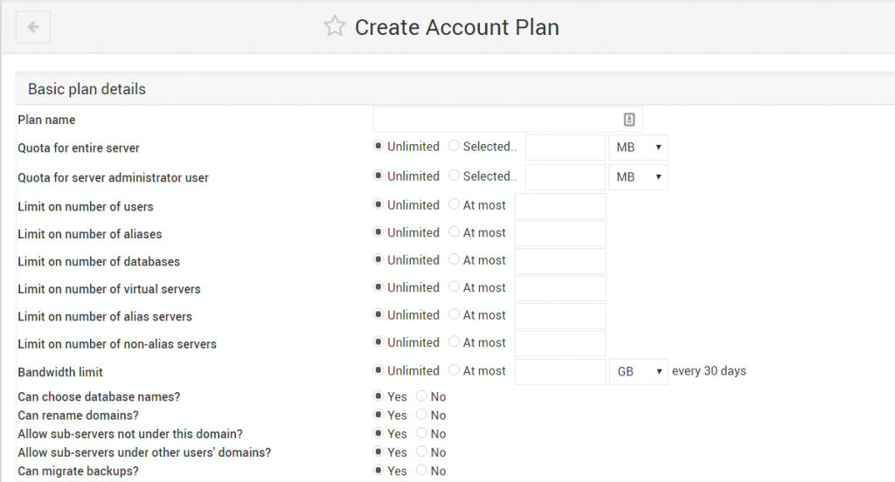Click the quota for entire server size field
The width and height of the screenshot is (895, 482).
point(565,148)
